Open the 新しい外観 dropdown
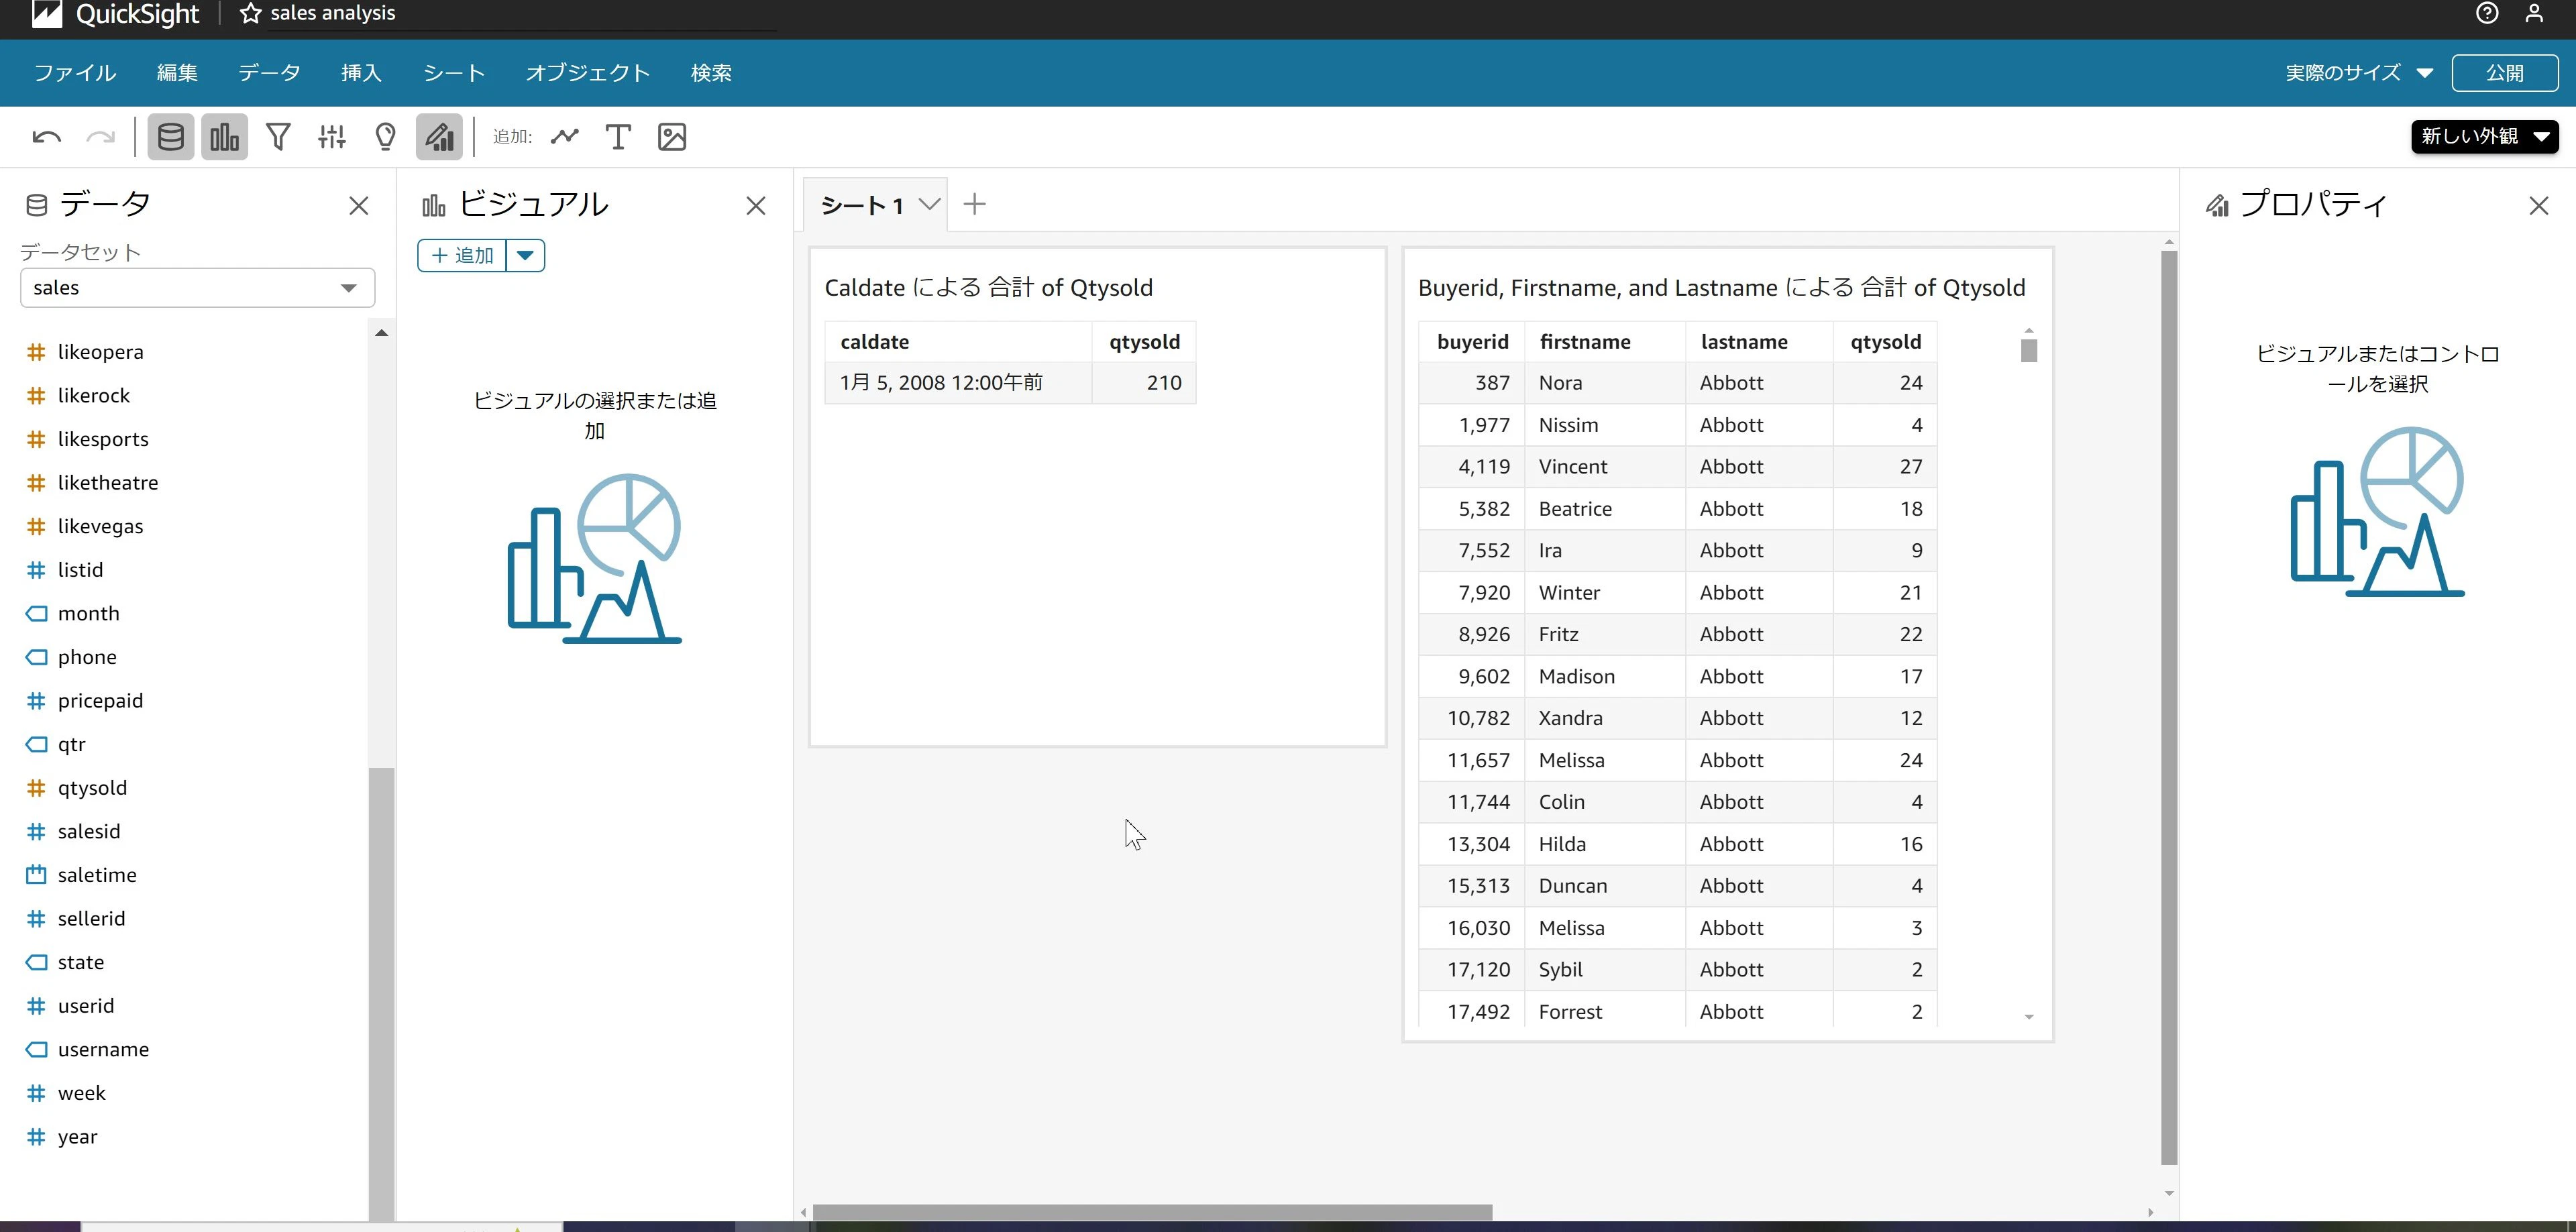2576x1232 pixels. [x=2484, y=136]
